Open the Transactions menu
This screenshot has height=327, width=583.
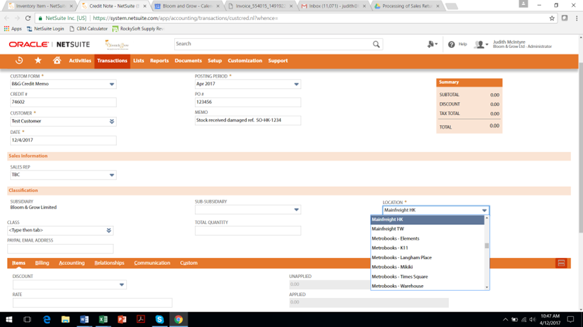[x=112, y=61]
